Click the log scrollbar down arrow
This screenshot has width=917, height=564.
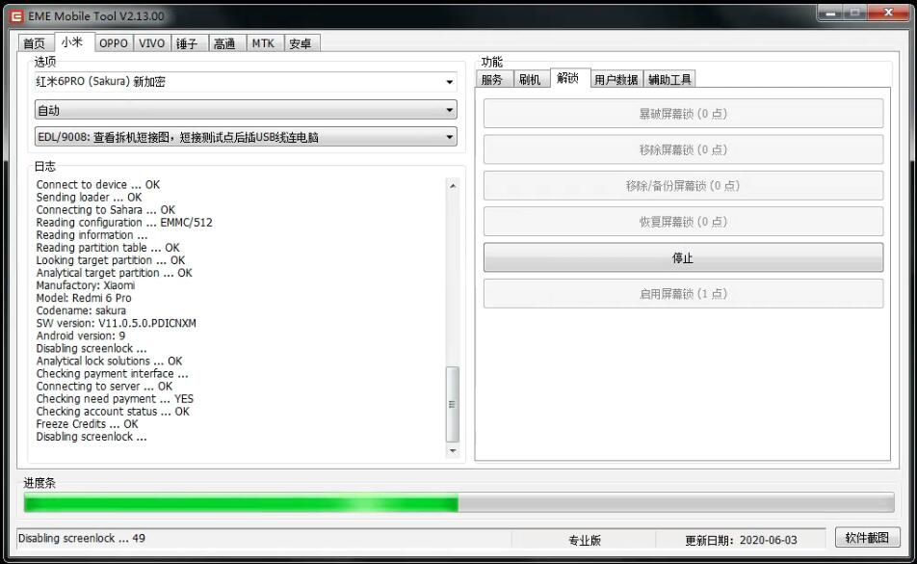453,451
